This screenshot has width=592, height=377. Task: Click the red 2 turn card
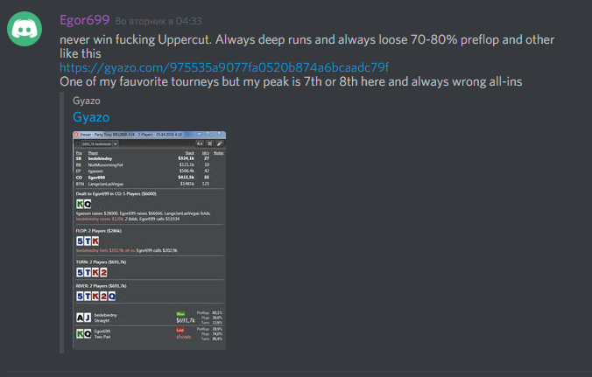103,272
